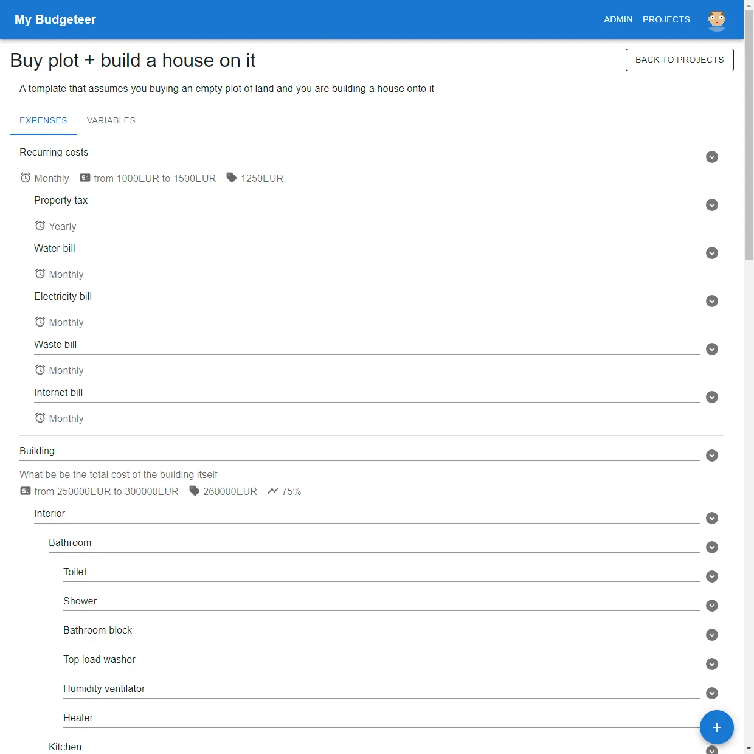Click the money icon near from 250000EUR
Screen dimensions: 754x754
pyautogui.click(x=26, y=491)
